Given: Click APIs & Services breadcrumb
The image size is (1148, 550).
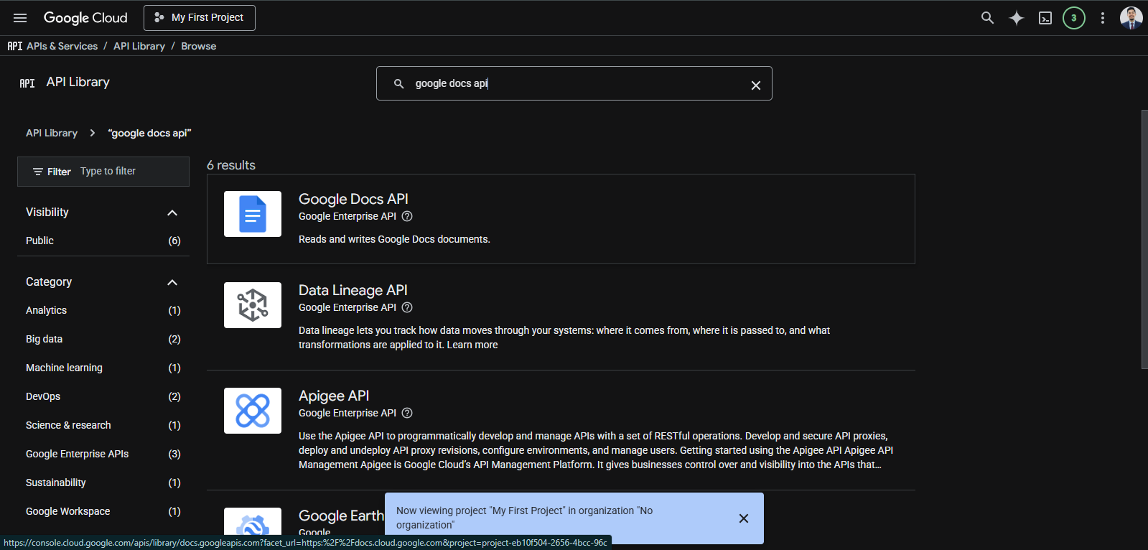Looking at the screenshot, I should (x=62, y=46).
